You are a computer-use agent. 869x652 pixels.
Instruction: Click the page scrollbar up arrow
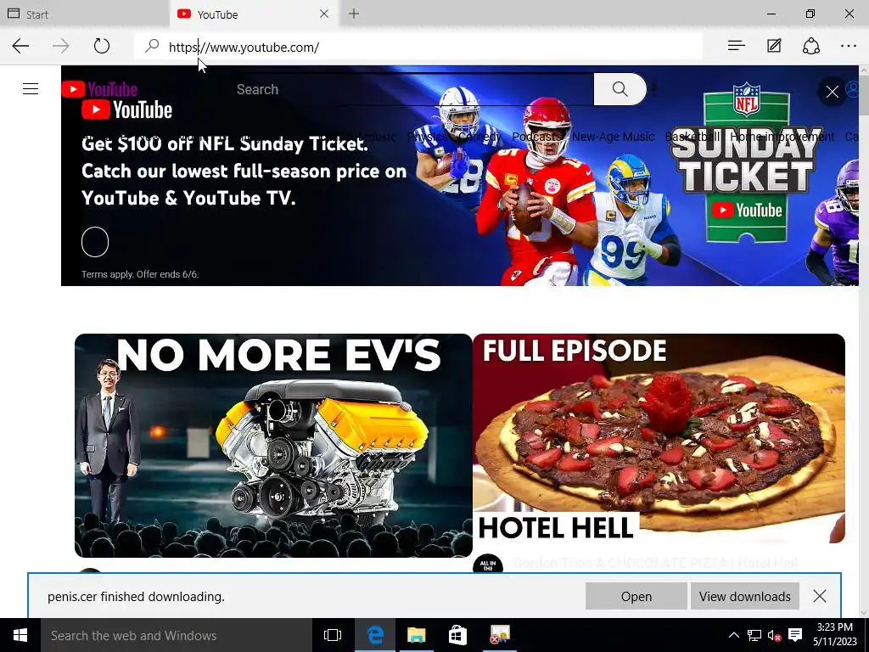point(863,70)
